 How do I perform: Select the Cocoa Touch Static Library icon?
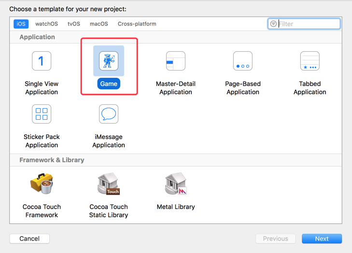(109, 183)
